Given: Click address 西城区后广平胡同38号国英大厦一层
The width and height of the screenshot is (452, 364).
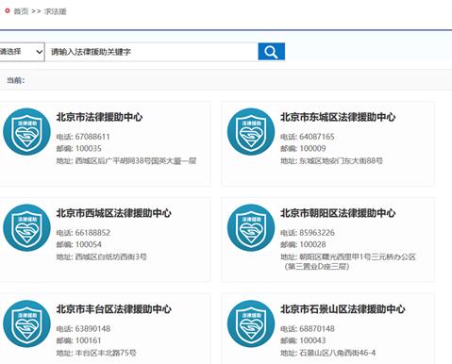Looking at the screenshot, I should (x=136, y=161).
